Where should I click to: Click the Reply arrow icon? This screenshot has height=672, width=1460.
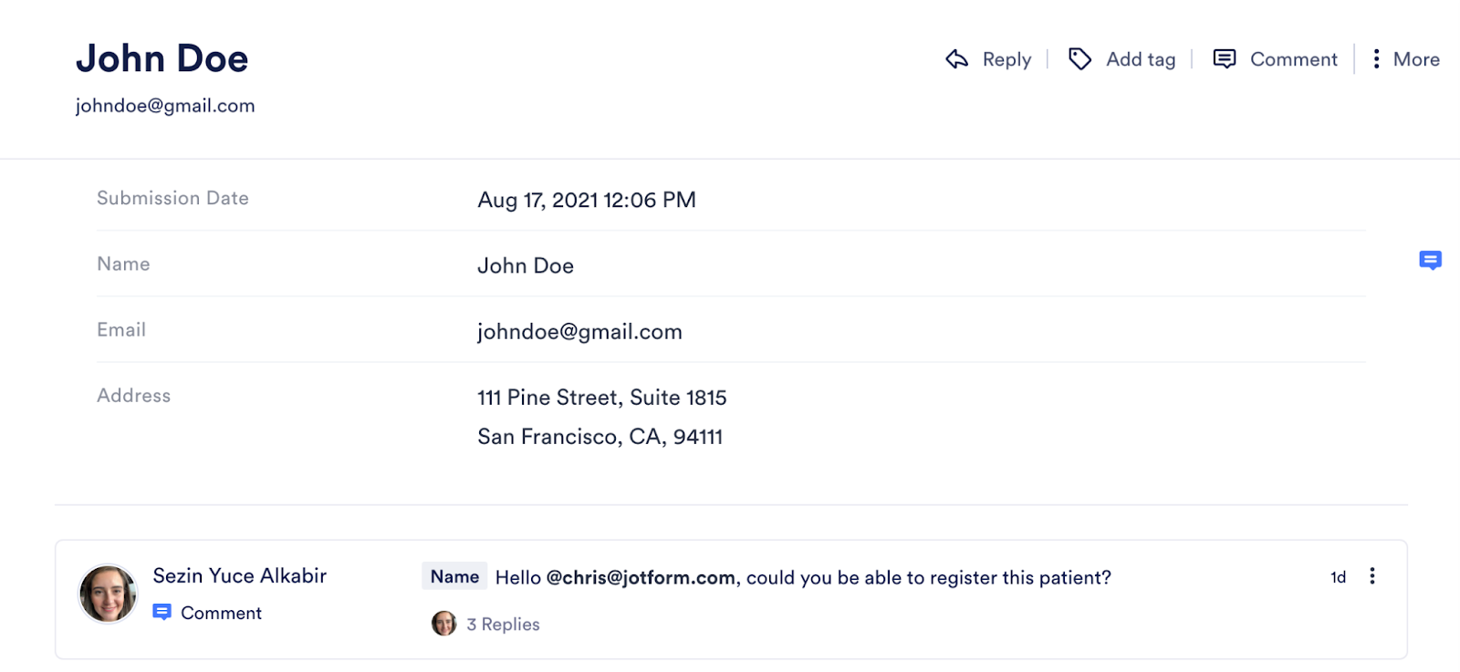click(x=956, y=59)
